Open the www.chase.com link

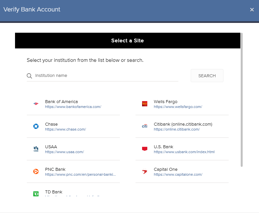pyautogui.click(x=65, y=129)
